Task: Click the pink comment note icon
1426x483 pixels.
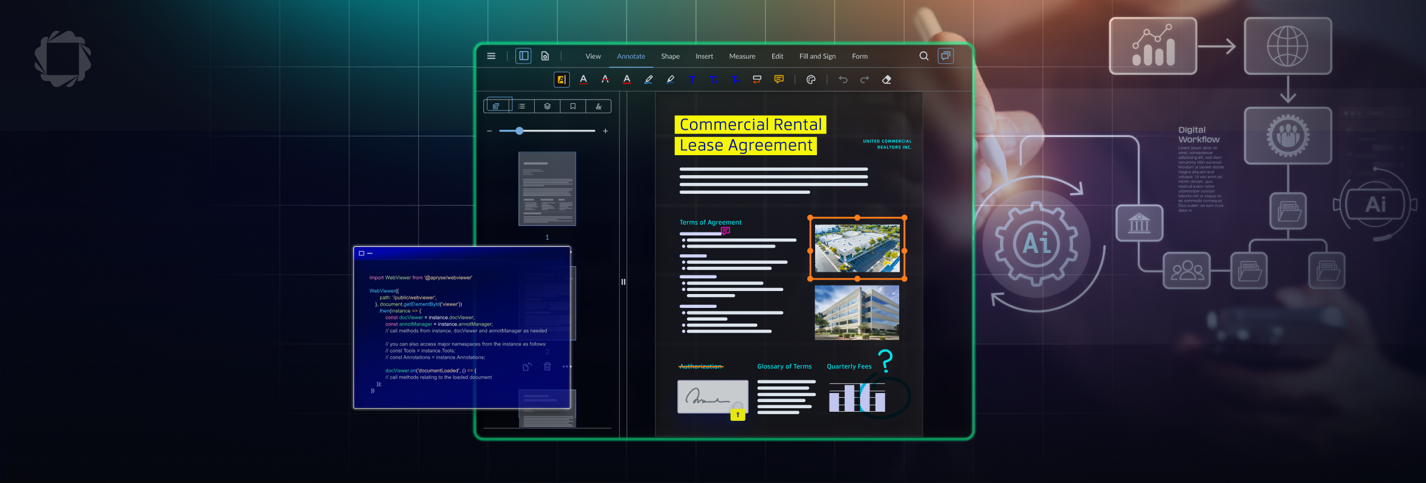Action: [x=726, y=230]
